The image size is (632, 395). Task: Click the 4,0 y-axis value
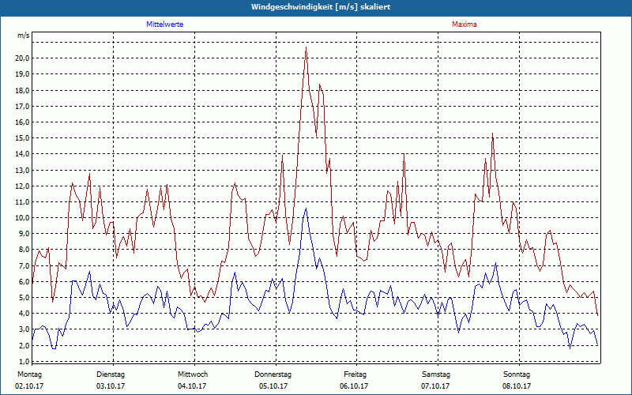pos(24,314)
